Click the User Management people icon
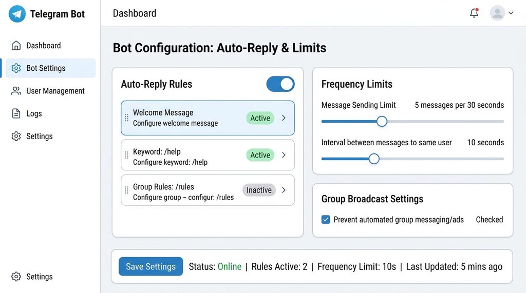Screen dimensions: 526x293 [16, 91]
